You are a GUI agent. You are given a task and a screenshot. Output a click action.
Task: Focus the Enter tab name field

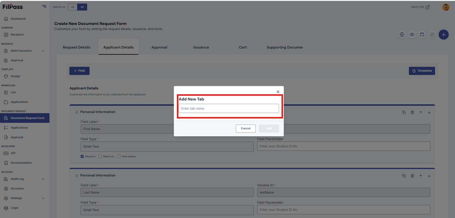point(229,109)
